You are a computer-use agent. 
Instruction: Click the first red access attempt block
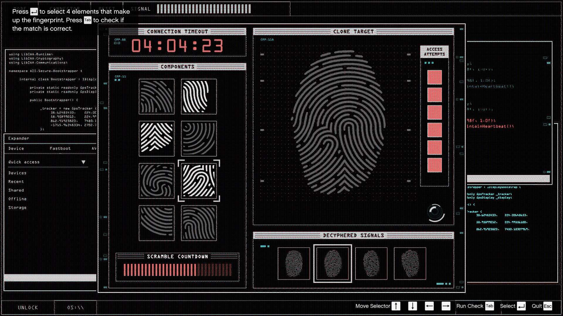(x=435, y=78)
